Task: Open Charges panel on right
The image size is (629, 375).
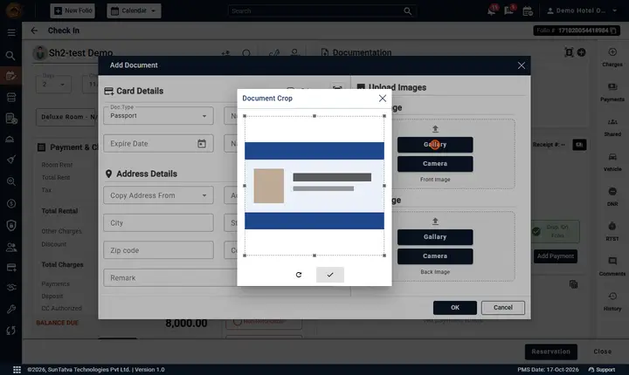Action: pos(612,58)
